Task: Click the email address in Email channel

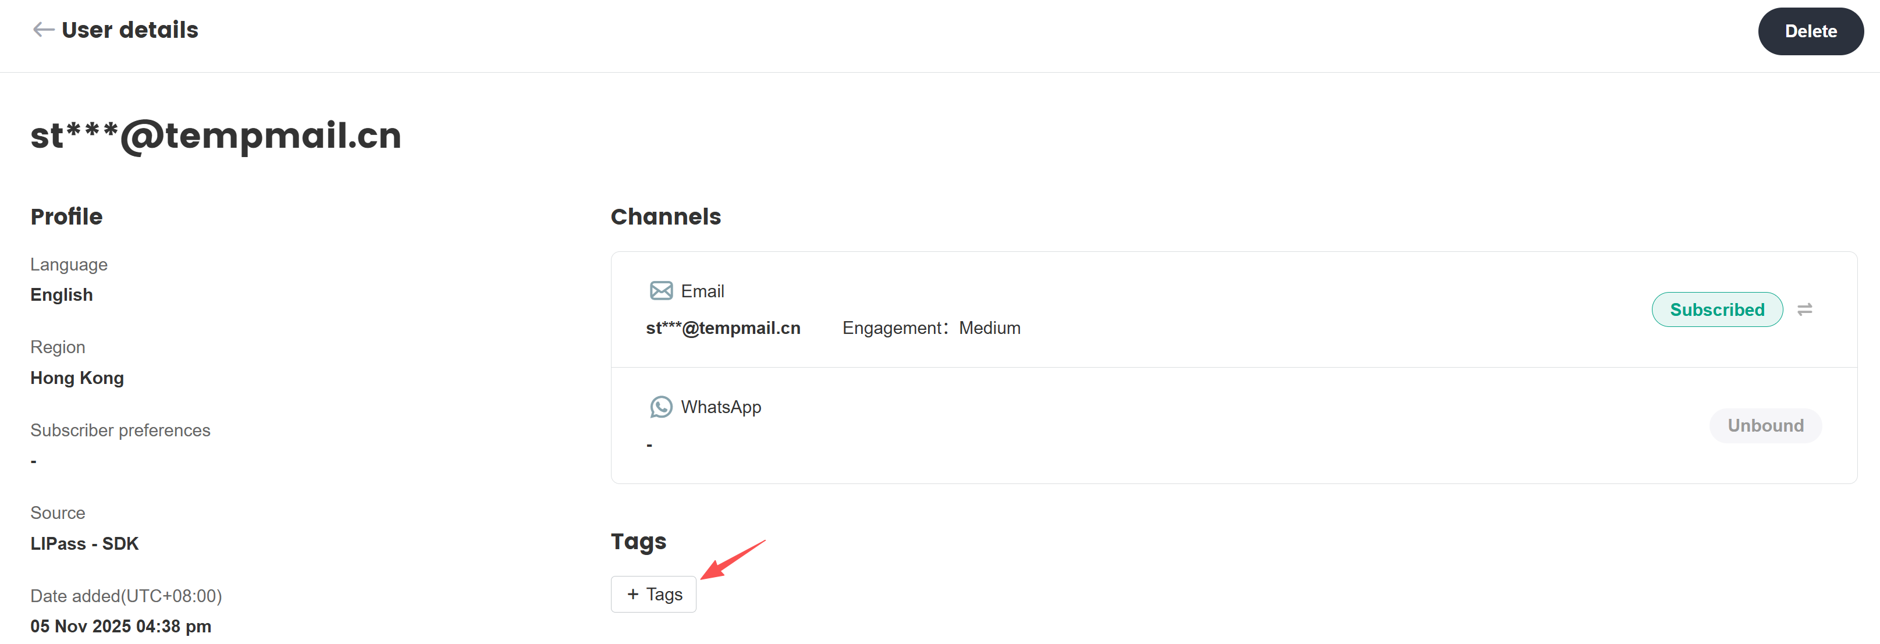Action: [x=723, y=328]
